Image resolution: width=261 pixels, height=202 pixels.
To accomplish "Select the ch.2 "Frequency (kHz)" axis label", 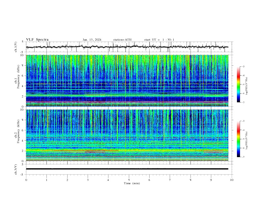I will click(x=18, y=131).
